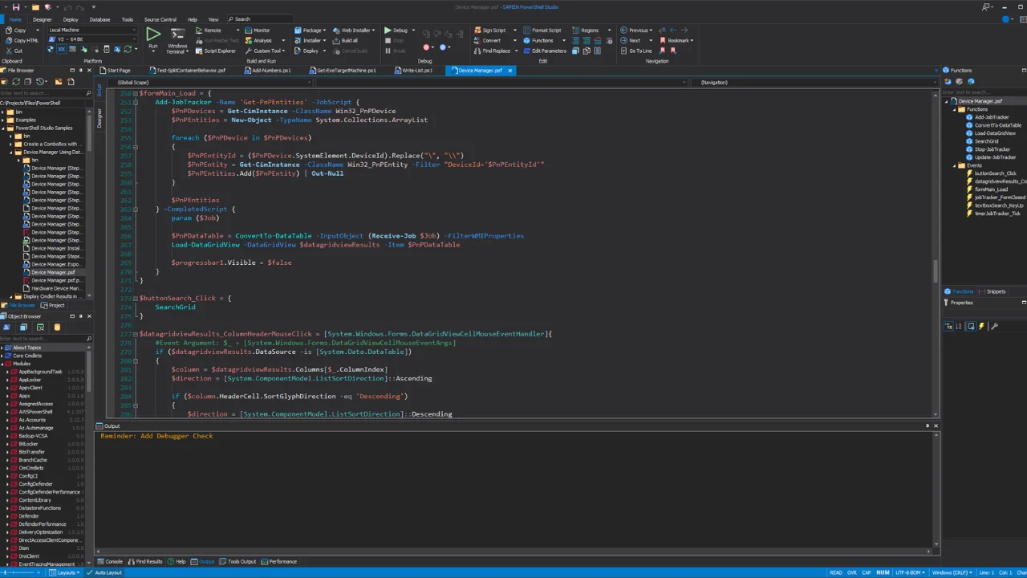
Task: Open the Script Explorer
Action: tap(214, 51)
